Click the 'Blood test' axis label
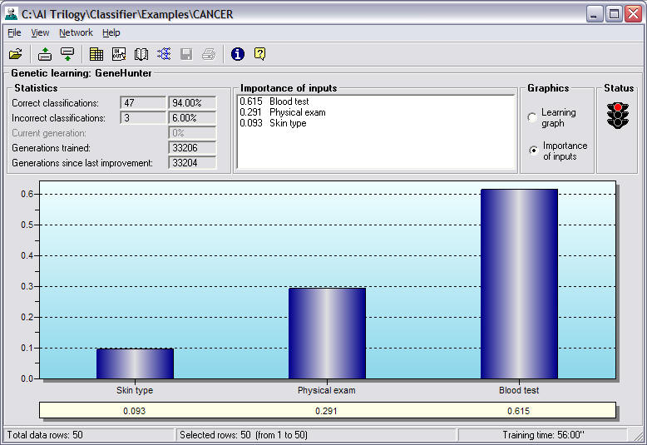 (519, 390)
